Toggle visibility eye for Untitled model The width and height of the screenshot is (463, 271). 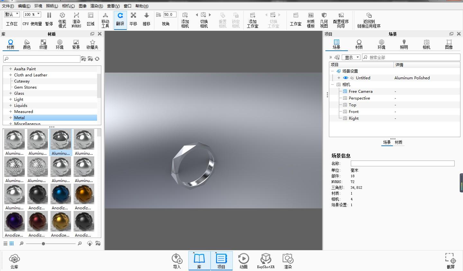point(346,78)
